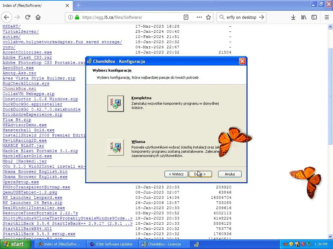Viewport: 333px width, 249px height.
Task: Open the Windows start menu
Action: (15, 244)
